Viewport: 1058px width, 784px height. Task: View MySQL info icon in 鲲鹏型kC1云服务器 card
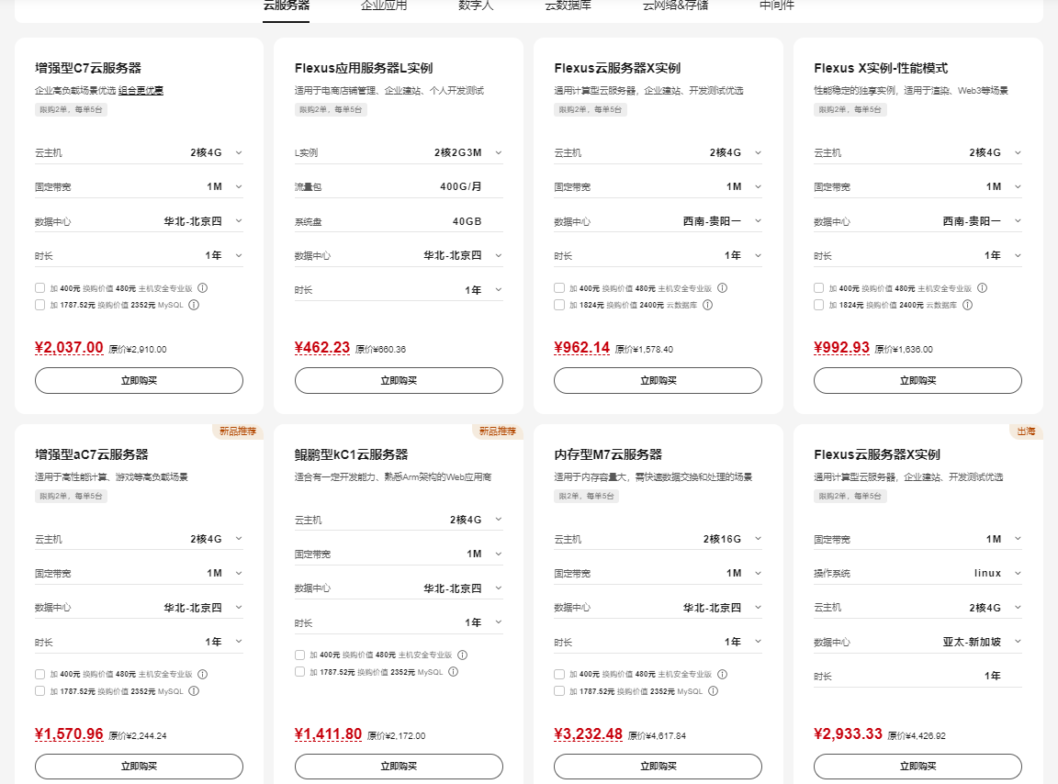click(x=454, y=671)
